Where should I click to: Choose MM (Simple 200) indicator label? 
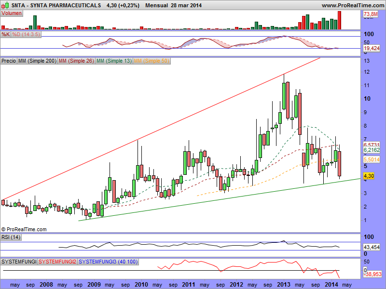(x=37, y=61)
